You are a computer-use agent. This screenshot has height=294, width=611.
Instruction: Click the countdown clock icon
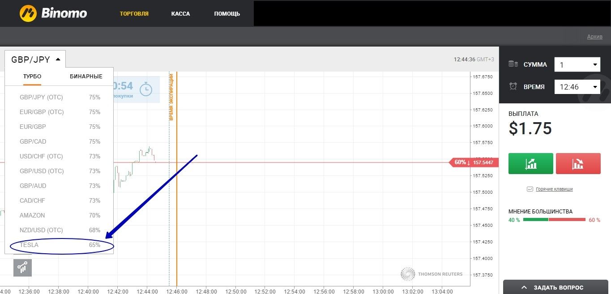tap(146, 89)
